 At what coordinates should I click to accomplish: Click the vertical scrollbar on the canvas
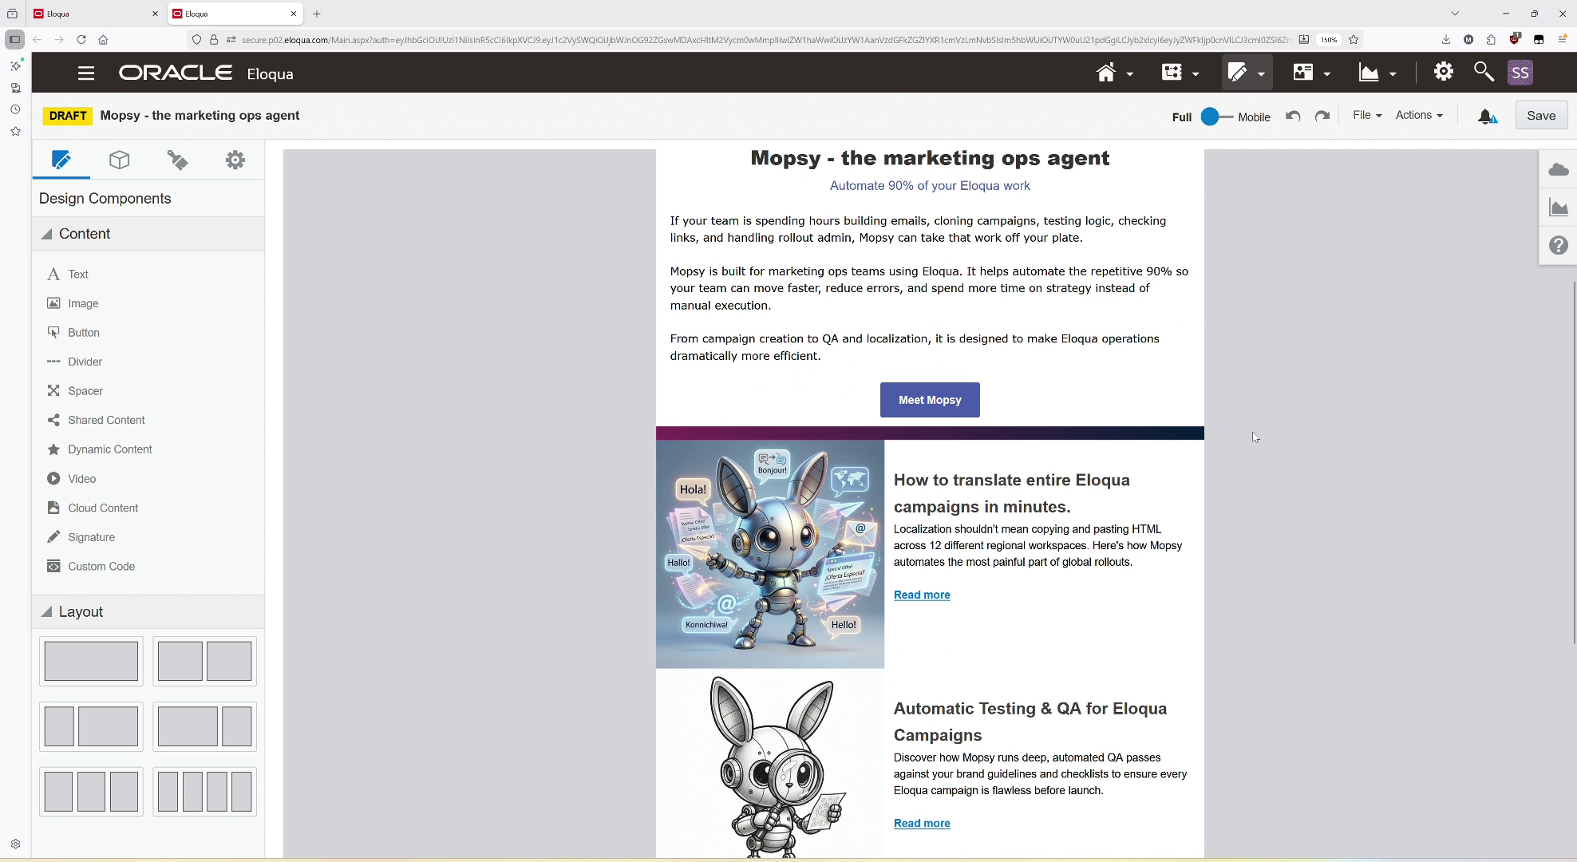coord(1574,463)
